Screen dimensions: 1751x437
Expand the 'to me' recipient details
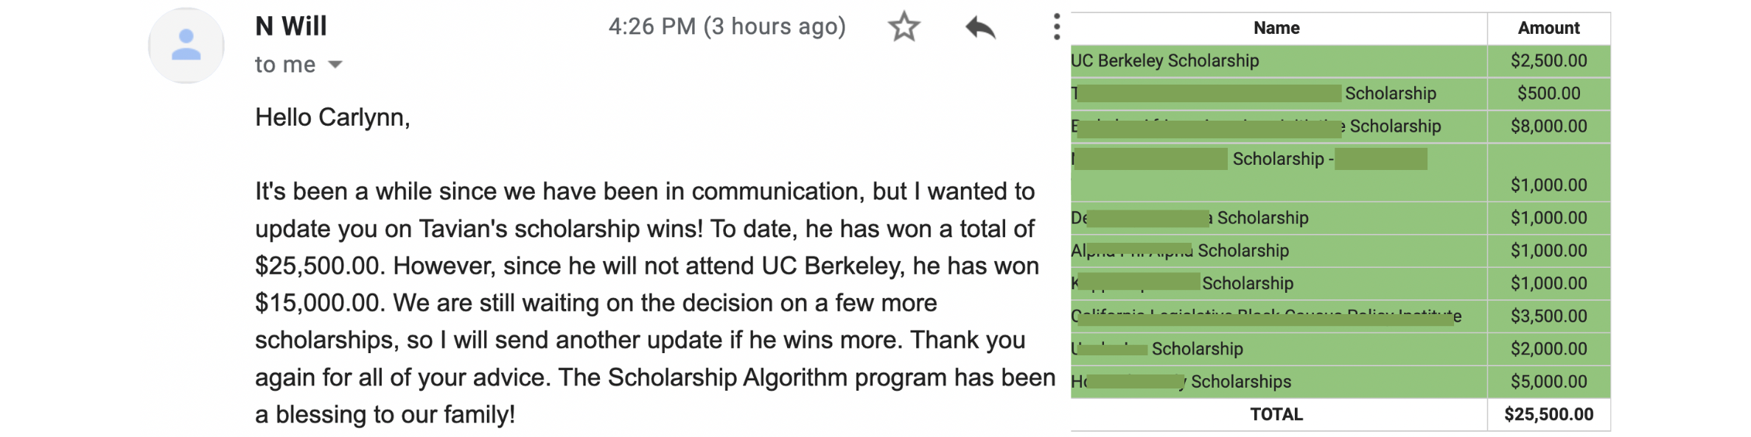[335, 65]
